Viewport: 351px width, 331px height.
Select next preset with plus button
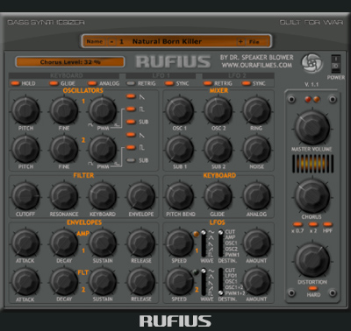coord(240,42)
